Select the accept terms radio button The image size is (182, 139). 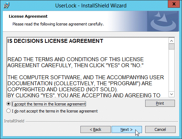(8, 104)
